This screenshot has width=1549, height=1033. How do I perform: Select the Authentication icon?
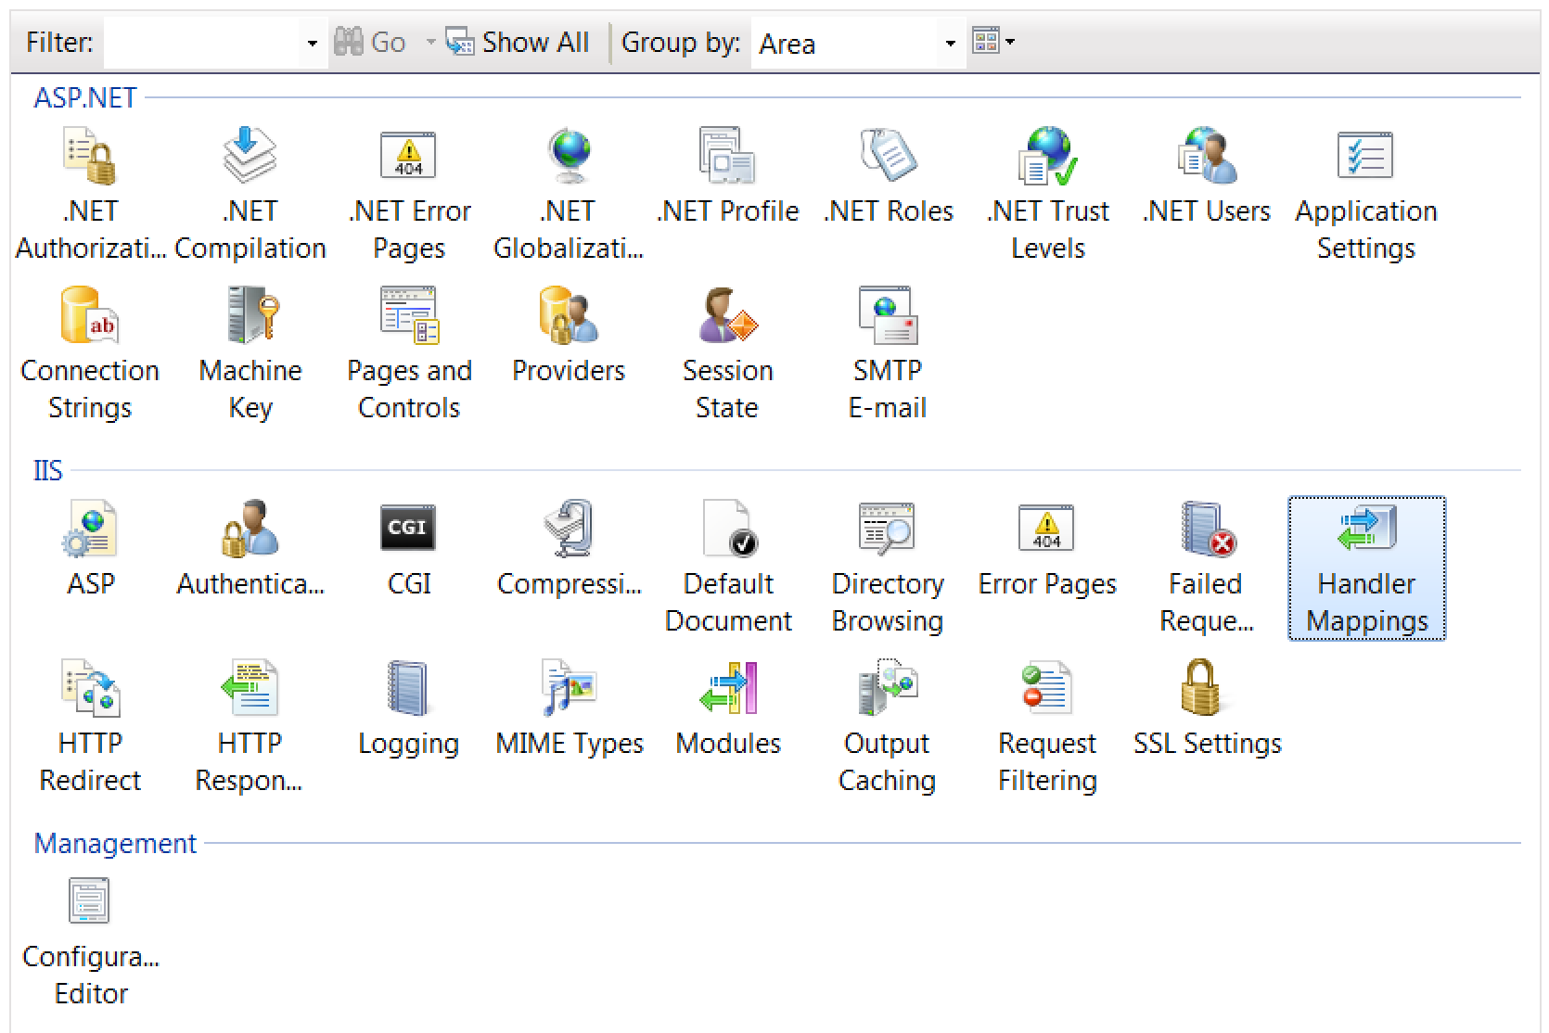pyautogui.click(x=250, y=529)
